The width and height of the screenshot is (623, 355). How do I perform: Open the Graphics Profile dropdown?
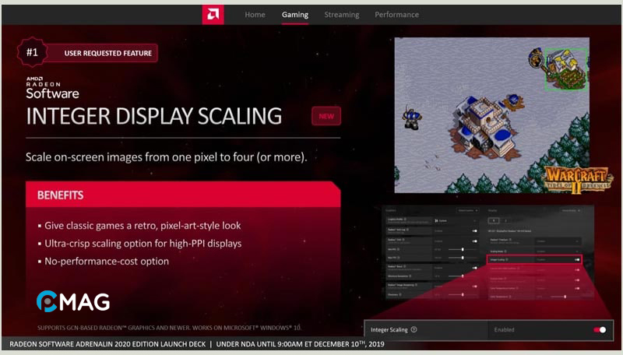[456, 221]
